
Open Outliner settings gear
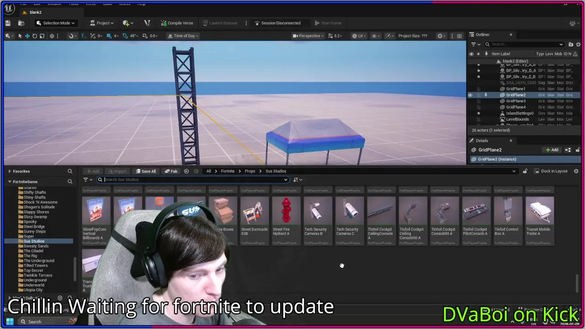tap(578, 44)
